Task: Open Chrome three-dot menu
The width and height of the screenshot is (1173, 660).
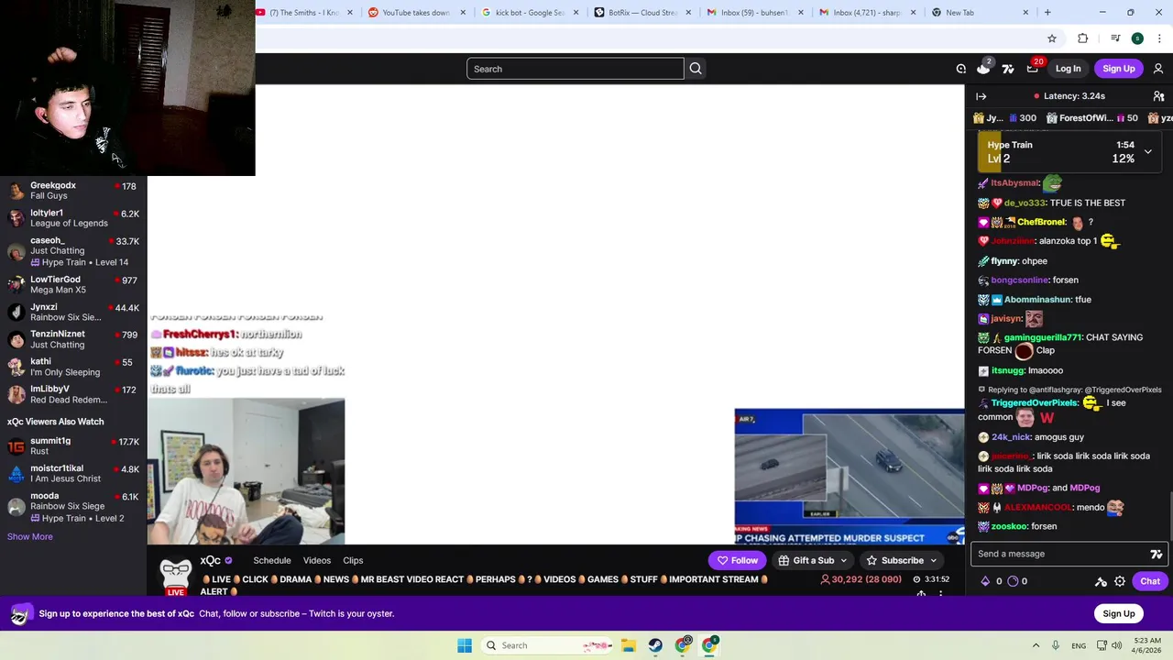Action: (1158, 38)
